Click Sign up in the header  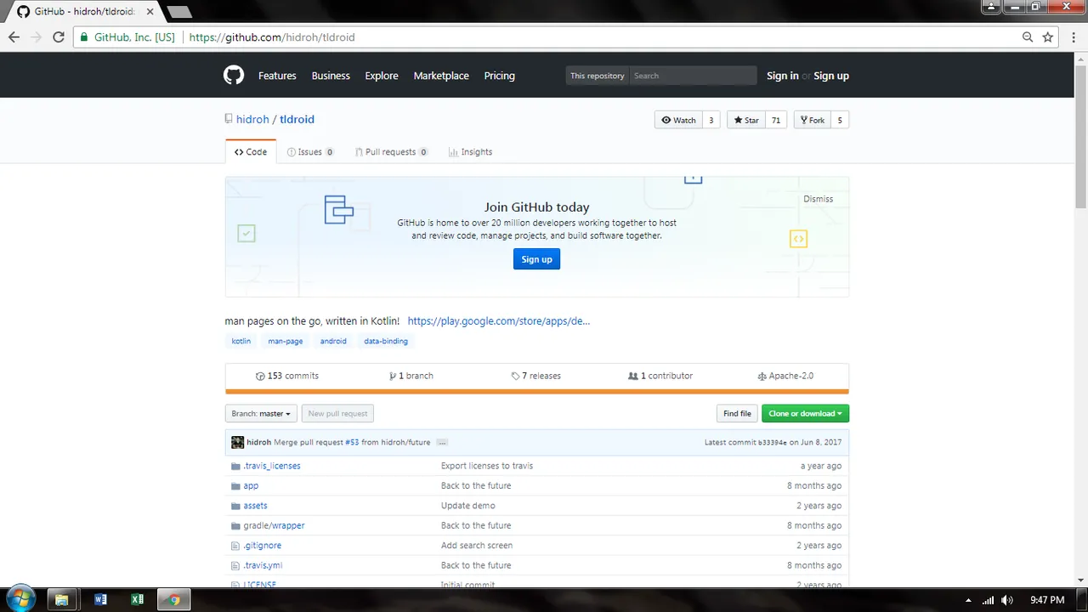831,76
